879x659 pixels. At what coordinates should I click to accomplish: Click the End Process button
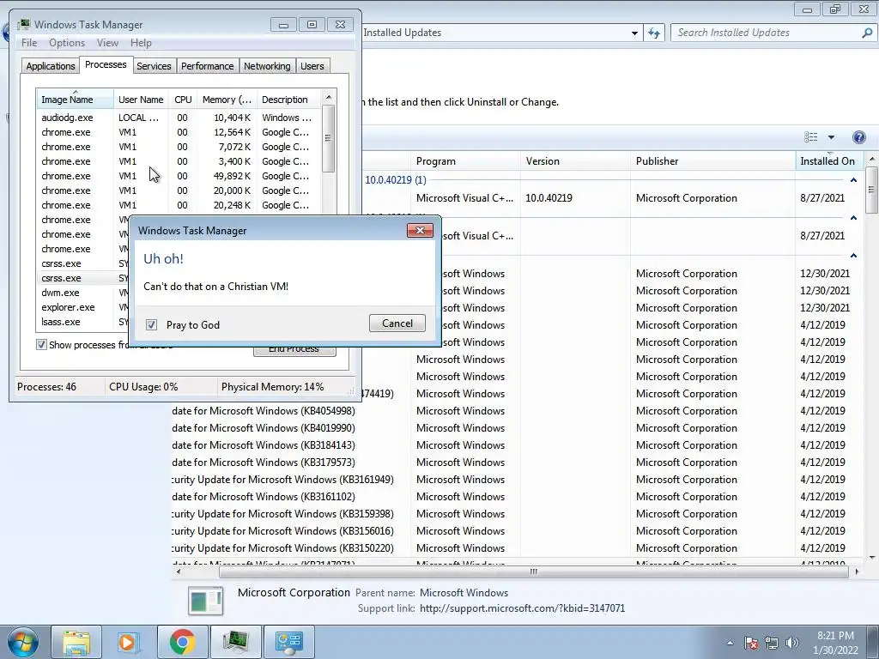coord(294,351)
